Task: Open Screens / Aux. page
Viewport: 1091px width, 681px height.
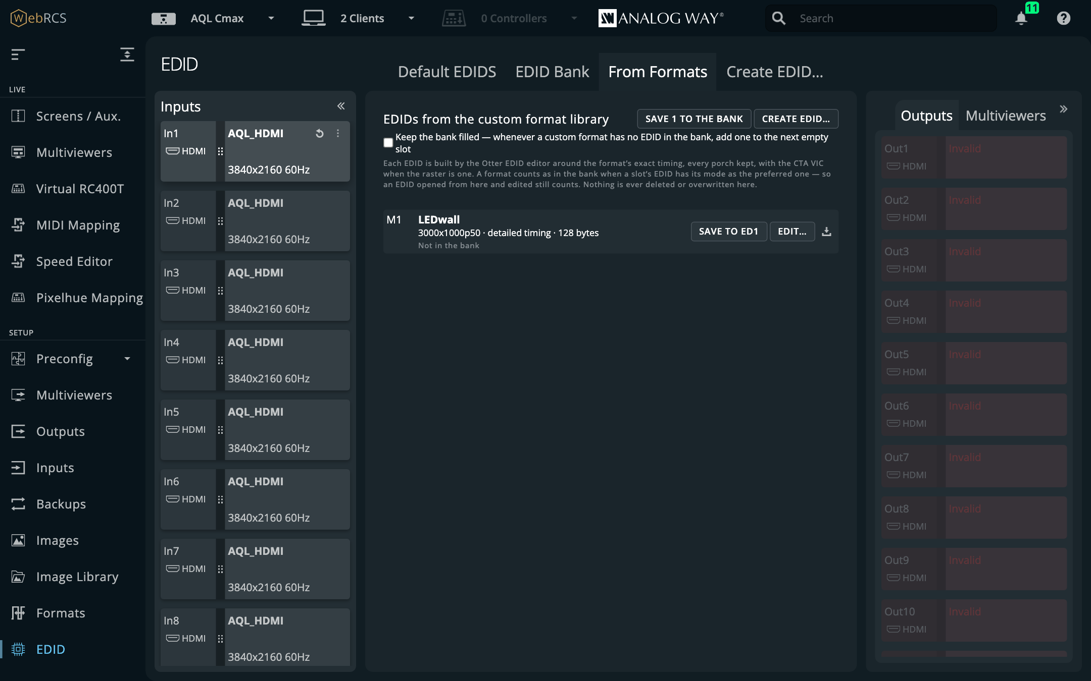Action: [73, 116]
